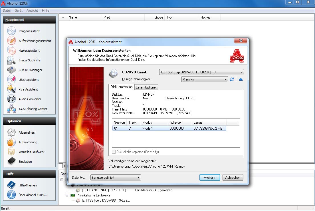Image resolution: width=315 pixels, height=211 pixels.
Task: Toggle Disk direkt kopieren (On the fly) checkbox
Action: [114, 152]
